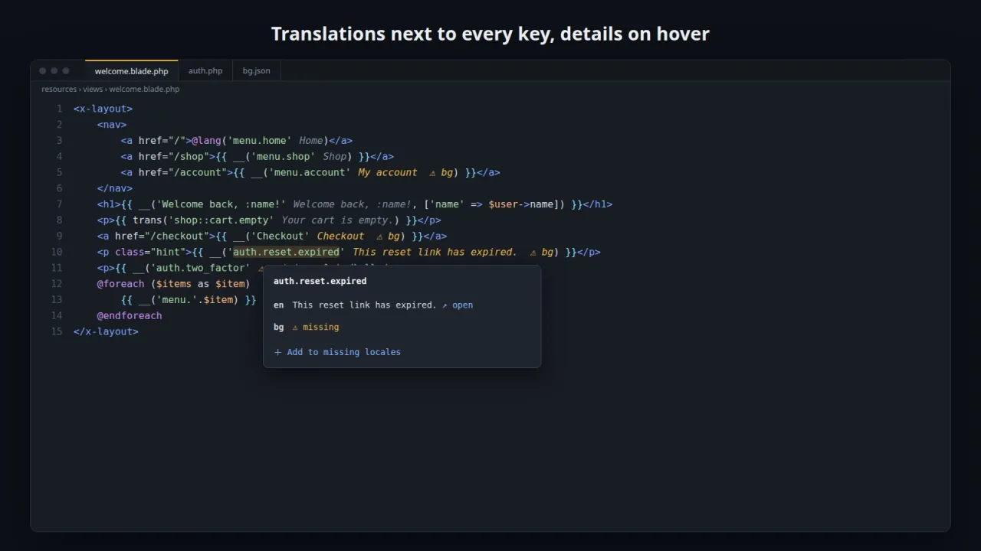Click the 'shop::cart.empty' key
Viewport: 981px width, 551px height.
click(x=221, y=220)
